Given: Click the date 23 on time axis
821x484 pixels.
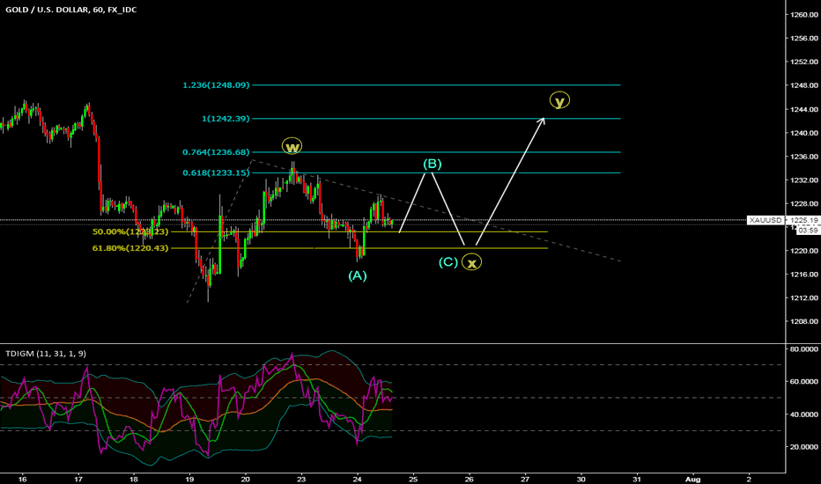Looking at the screenshot, I should (x=301, y=479).
